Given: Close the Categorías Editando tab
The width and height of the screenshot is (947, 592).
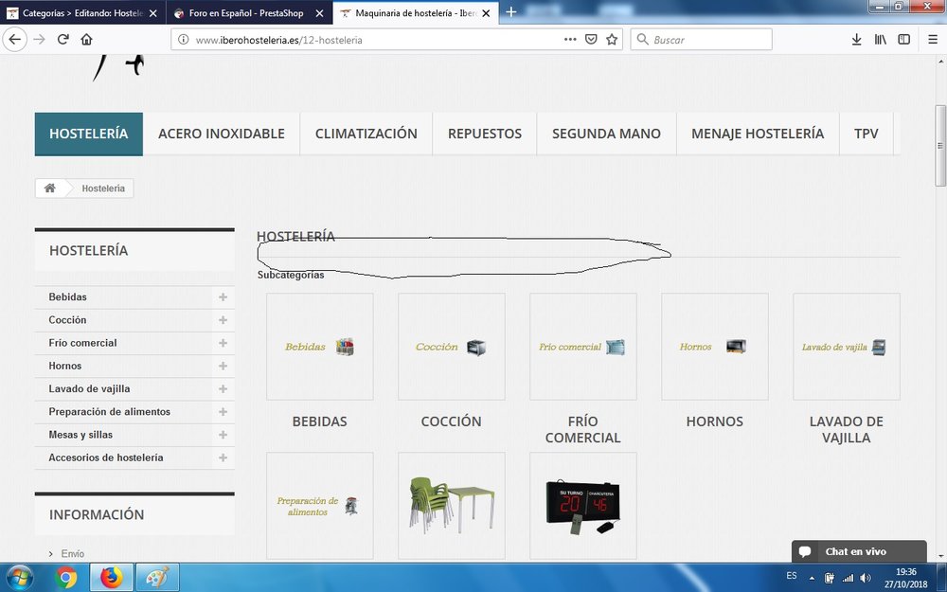Looking at the screenshot, I should click(x=152, y=13).
